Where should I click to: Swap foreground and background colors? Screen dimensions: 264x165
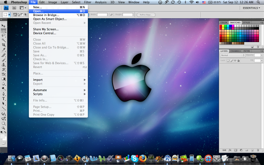point(5,132)
